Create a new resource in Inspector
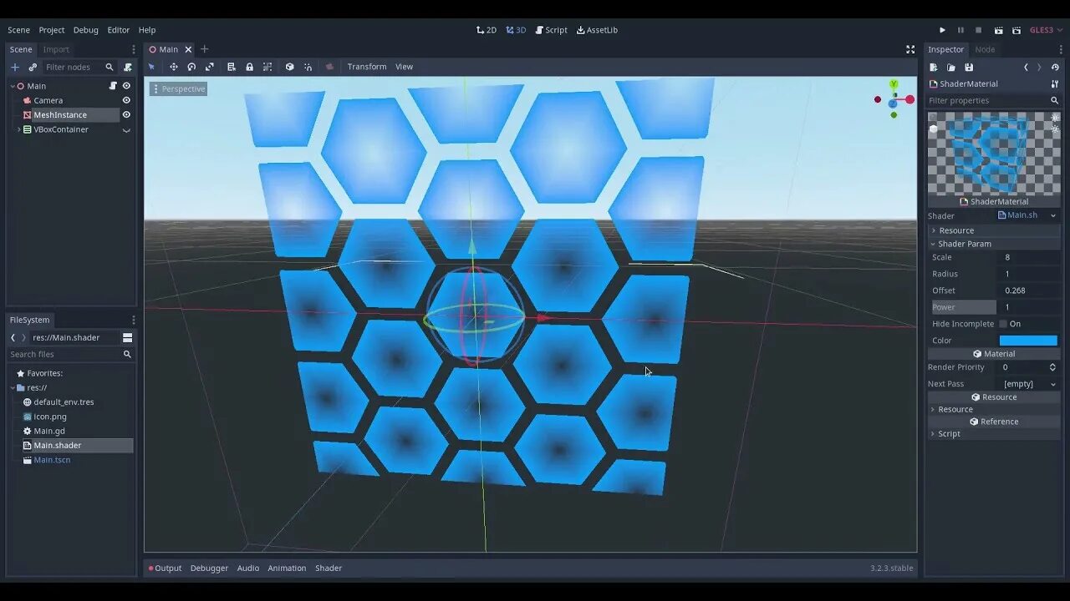The height and width of the screenshot is (601, 1070). [x=934, y=68]
